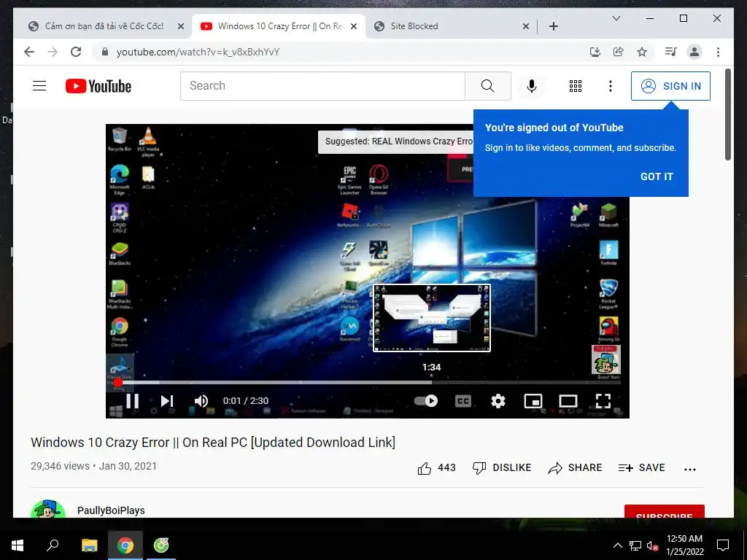Open the network tray icon
747x560 pixels.
(635, 545)
